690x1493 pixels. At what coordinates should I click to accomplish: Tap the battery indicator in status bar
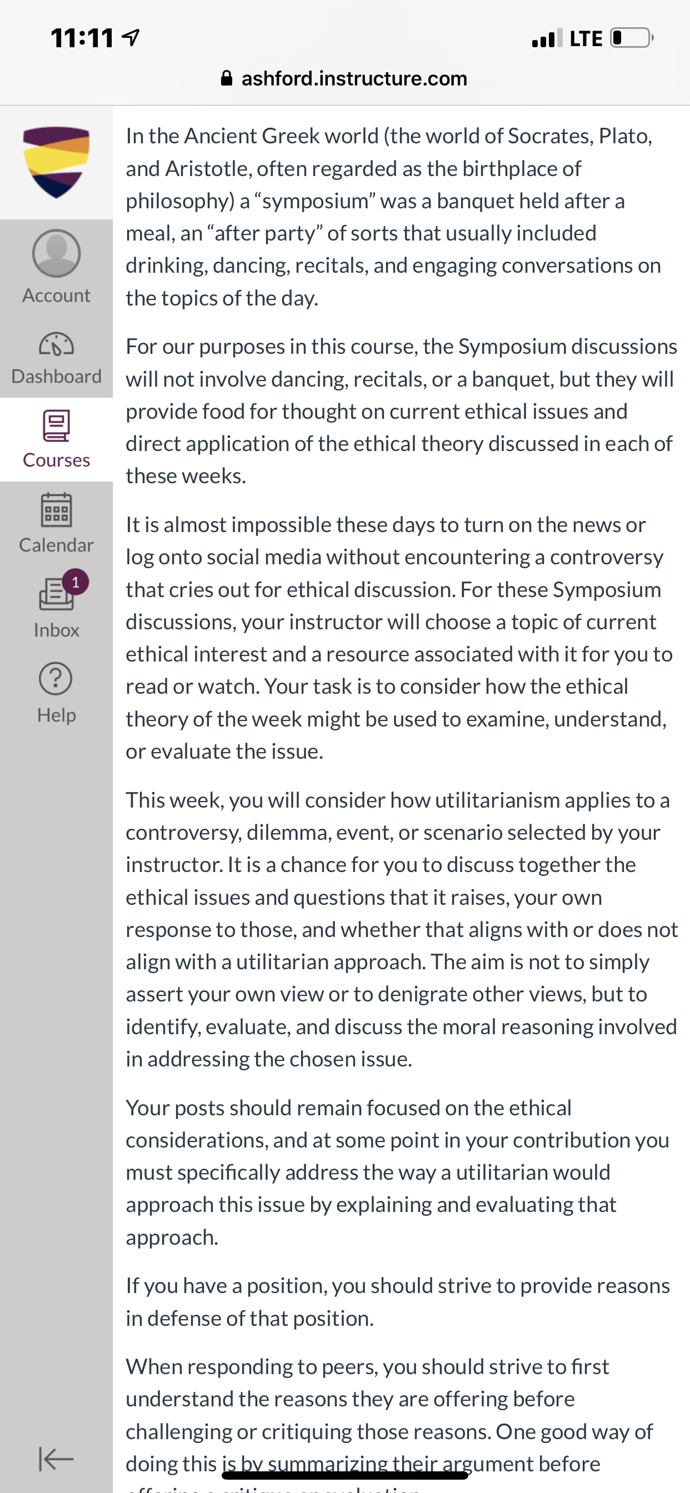click(632, 38)
